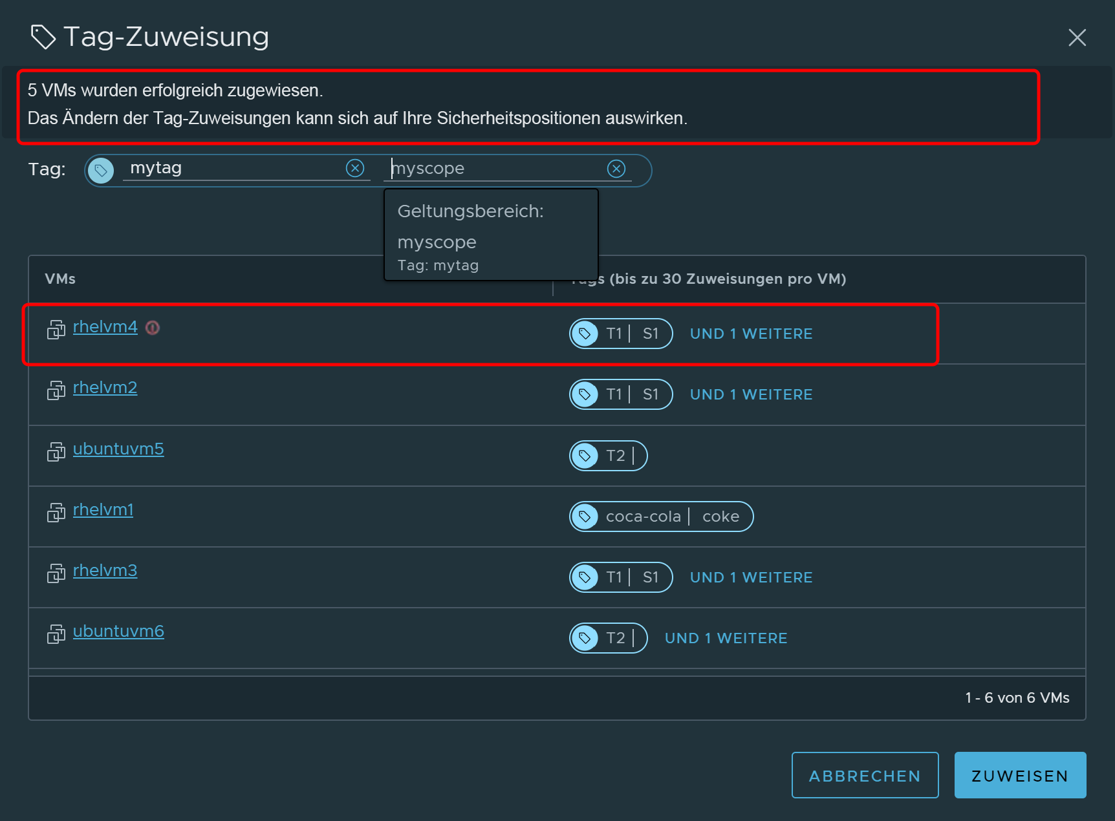Open the rhelvm1 VM link
This screenshot has height=821, width=1115.
(103, 509)
